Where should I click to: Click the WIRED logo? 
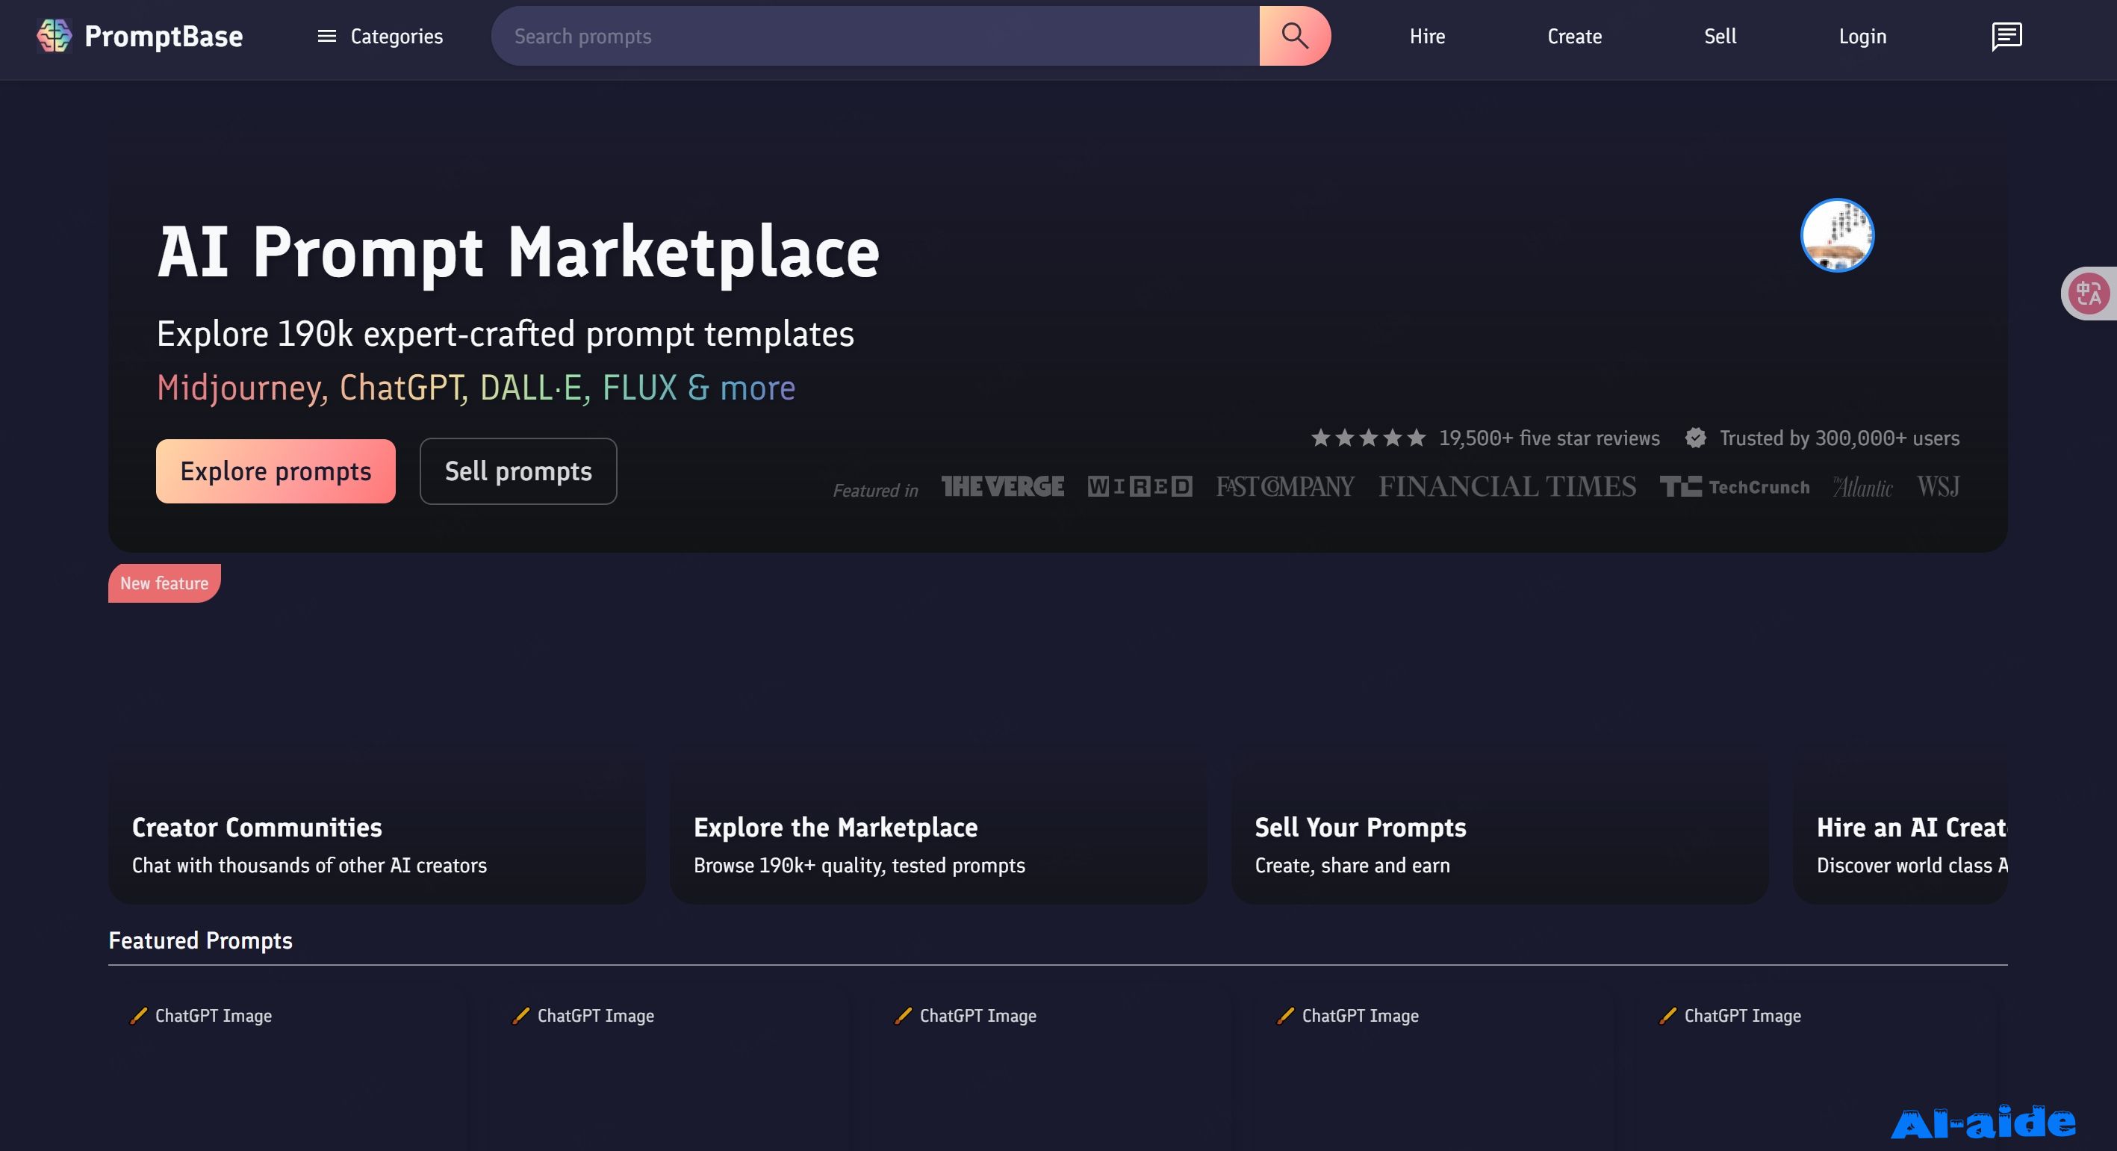coord(1139,487)
